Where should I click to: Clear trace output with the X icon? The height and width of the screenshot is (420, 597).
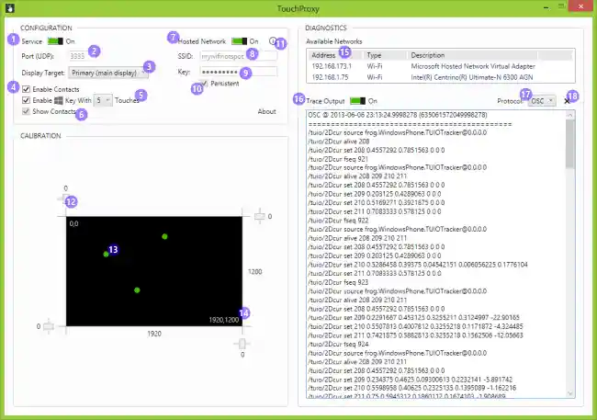(x=566, y=100)
